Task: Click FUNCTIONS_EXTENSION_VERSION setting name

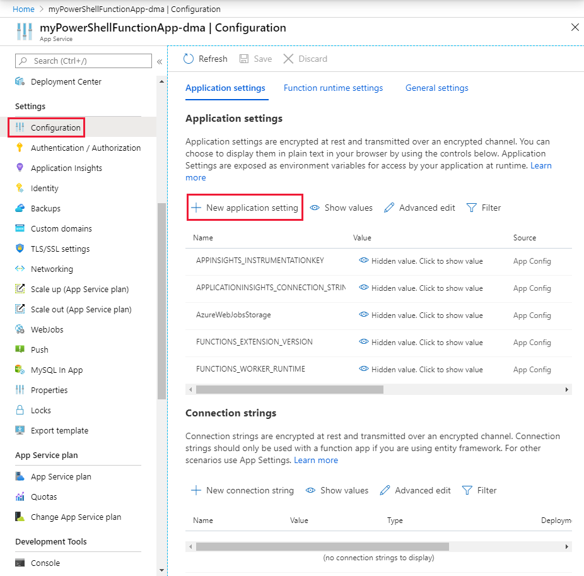Action: point(254,342)
